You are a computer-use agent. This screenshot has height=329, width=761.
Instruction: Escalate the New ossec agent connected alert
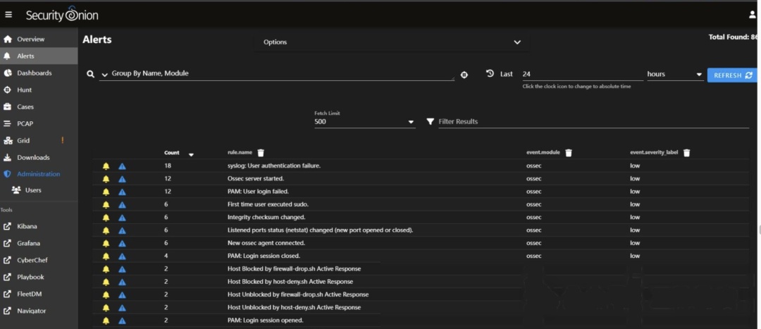tap(123, 243)
